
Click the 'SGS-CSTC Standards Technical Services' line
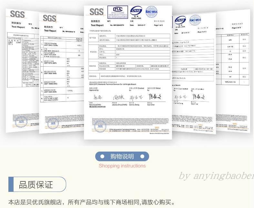(x=113, y=84)
